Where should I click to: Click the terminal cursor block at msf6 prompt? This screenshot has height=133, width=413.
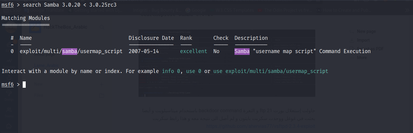24,84
